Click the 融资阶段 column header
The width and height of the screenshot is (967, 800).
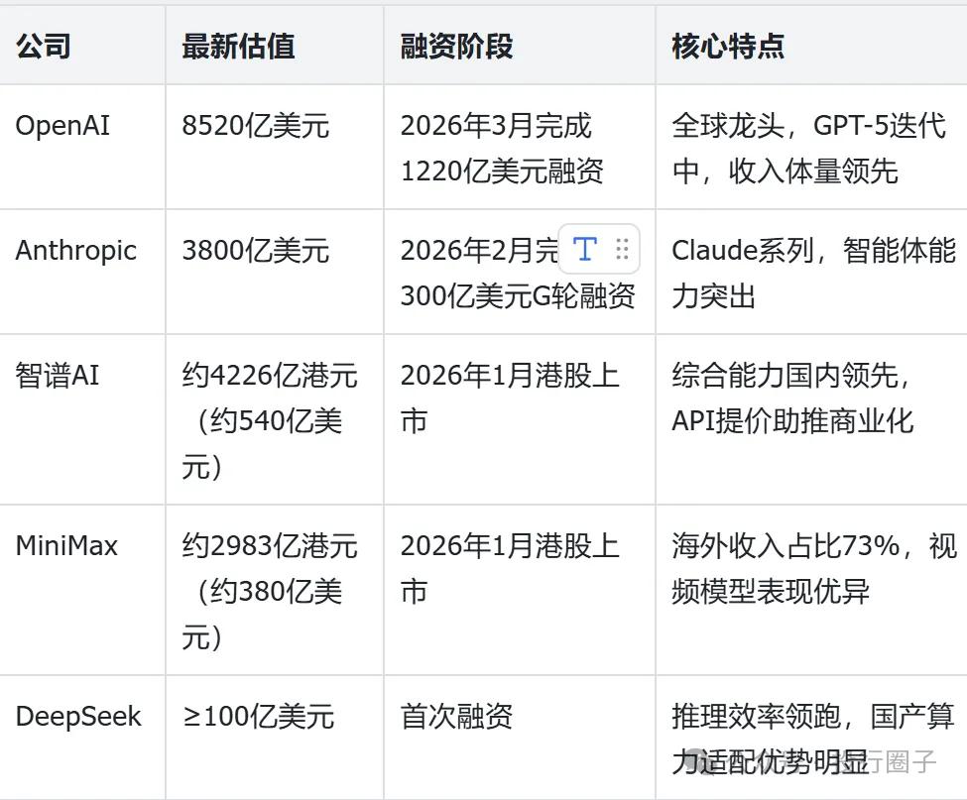[455, 46]
